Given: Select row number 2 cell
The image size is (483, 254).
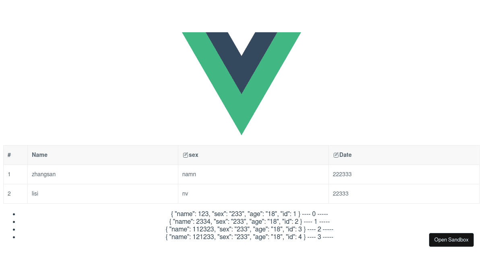Looking at the screenshot, I should coord(15,194).
